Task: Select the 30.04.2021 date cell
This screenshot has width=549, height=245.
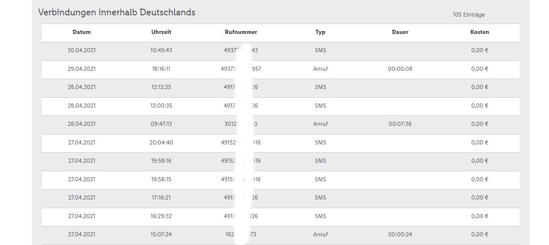Action: pyautogui.click(x=82, y=50)
